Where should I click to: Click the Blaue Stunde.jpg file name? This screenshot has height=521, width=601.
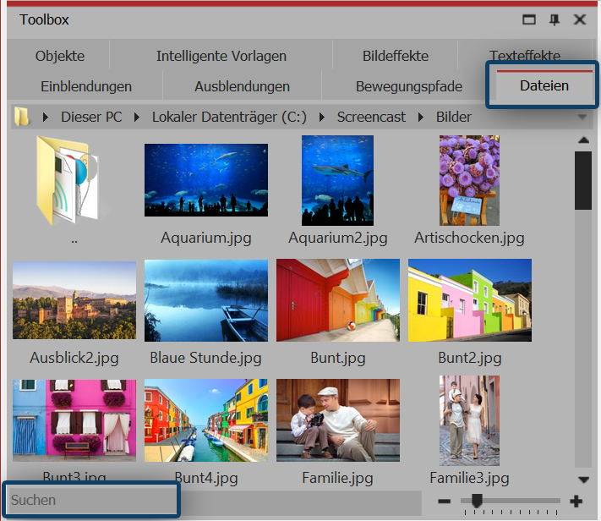(x=205, y=358)
